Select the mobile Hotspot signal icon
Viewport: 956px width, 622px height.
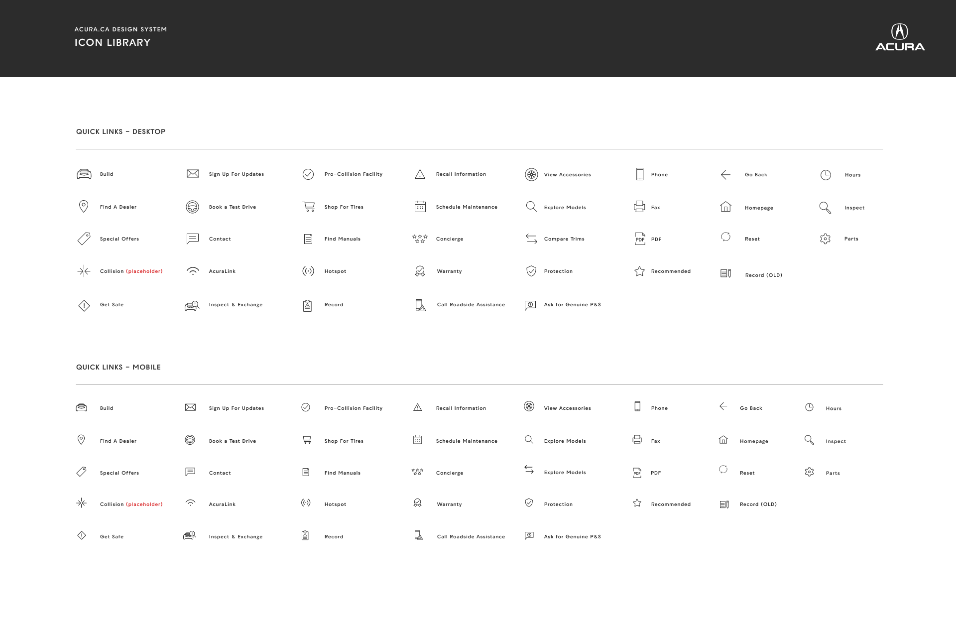tap(306, 503)
